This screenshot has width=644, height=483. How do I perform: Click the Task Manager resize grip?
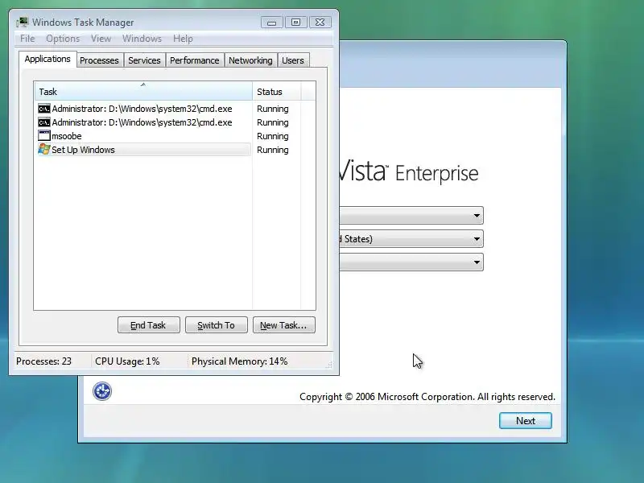329,365
